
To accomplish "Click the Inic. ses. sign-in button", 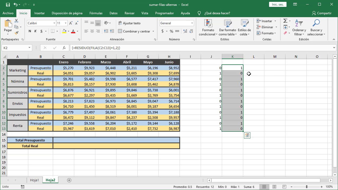I will [278, 4].
